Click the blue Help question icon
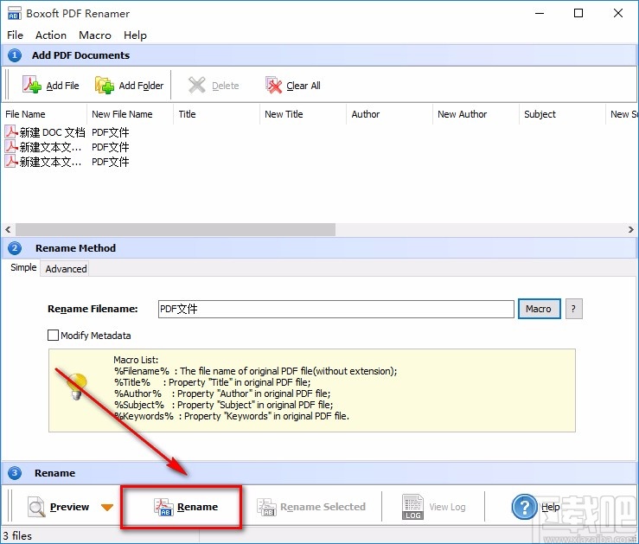The height and width of the screenshot is (544, 639). [x=524, y=507]
